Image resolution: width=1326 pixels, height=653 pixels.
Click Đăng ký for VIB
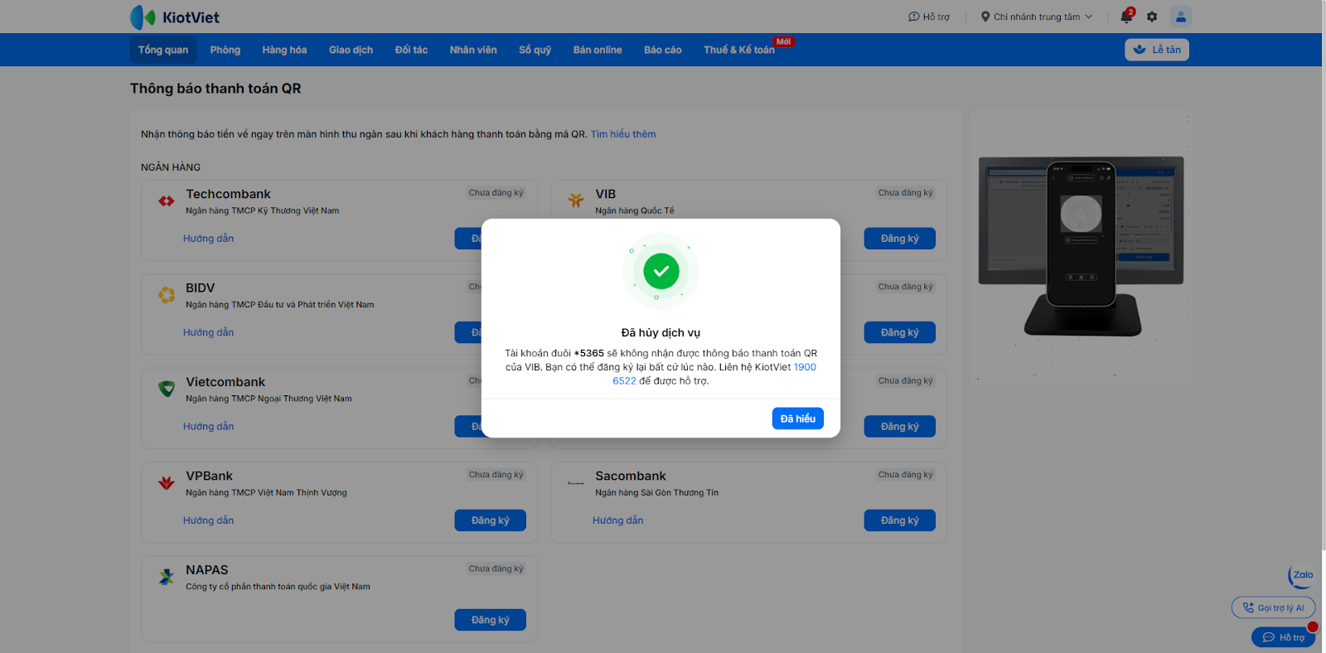pos(900,239)
